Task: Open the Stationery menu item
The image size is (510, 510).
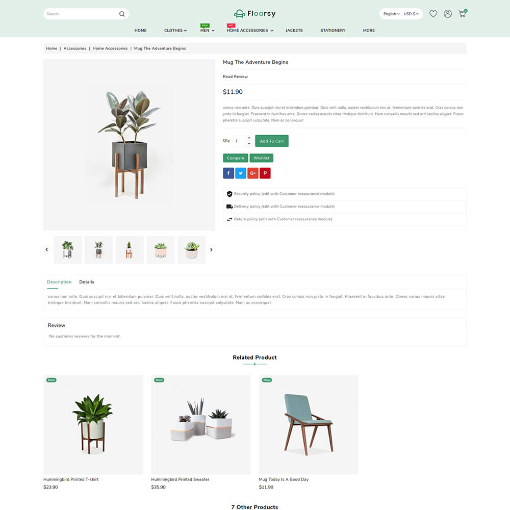Action: (x=333, y=30)
